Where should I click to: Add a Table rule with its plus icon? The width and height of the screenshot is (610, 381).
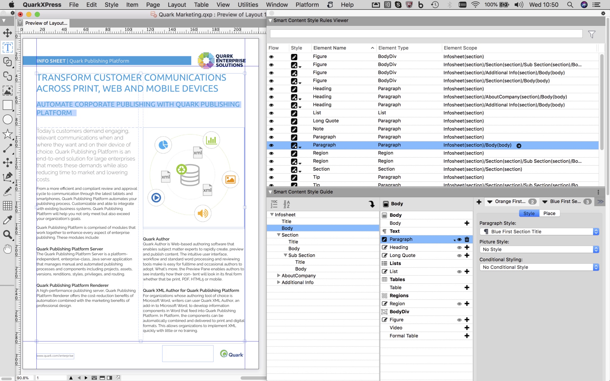pyautogui.click(x=467, y=288)
